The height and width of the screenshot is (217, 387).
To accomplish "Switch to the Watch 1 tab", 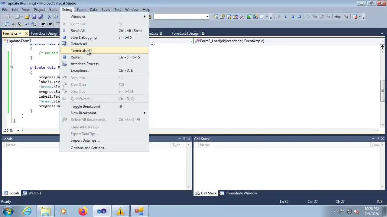I will [32, 193].
